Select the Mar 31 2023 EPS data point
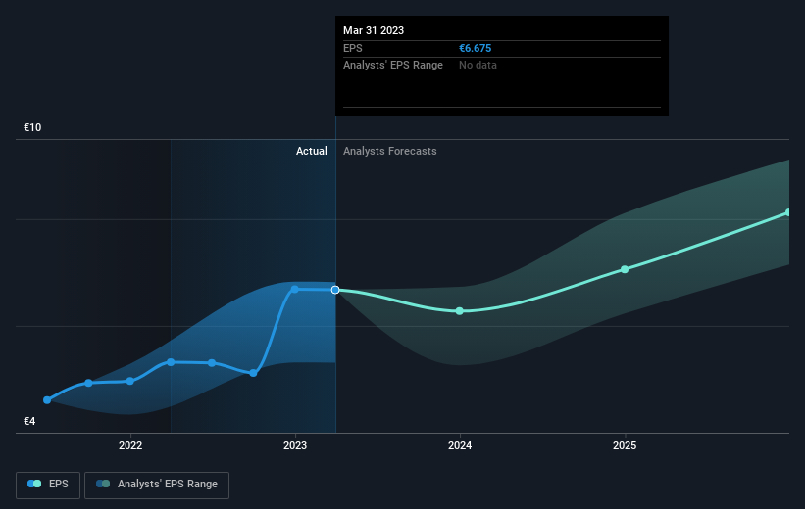The image size is (805, 509). 335,290
